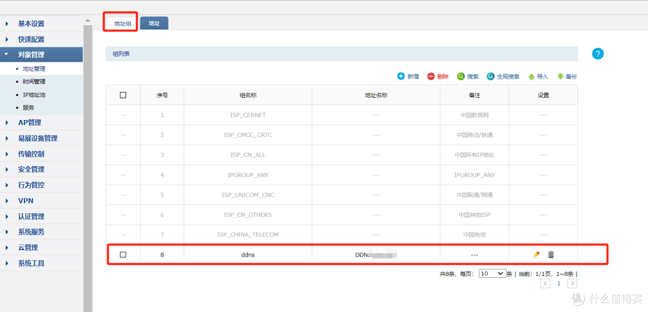Expand the AP管理 menu
648x312 pixels.
coord(41,122)
